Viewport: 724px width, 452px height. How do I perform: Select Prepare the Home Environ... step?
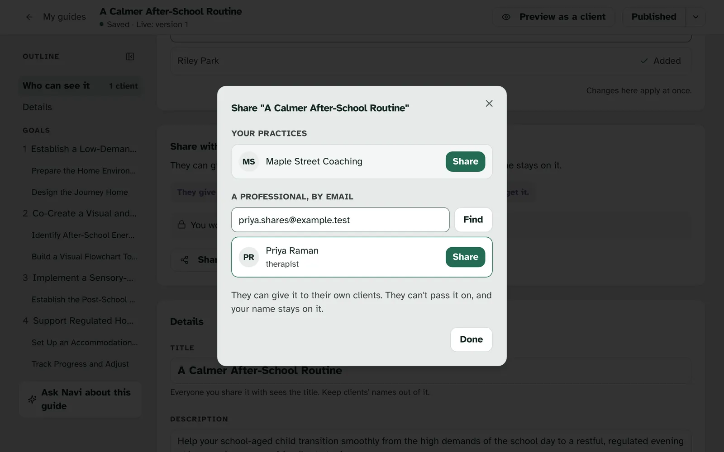pos(84,171)
